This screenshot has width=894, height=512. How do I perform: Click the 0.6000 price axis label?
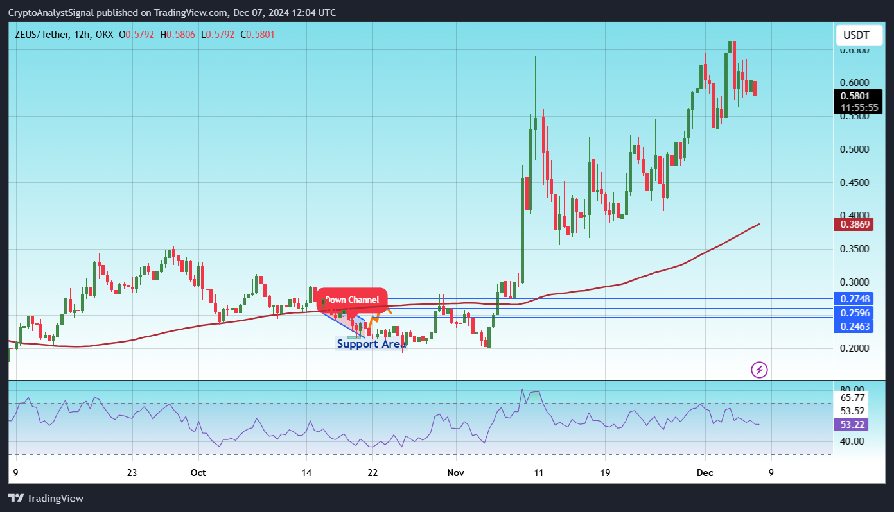pyautogui.click(x=854, y=83)
